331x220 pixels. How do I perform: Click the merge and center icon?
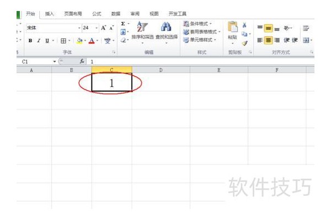[306, 40]
